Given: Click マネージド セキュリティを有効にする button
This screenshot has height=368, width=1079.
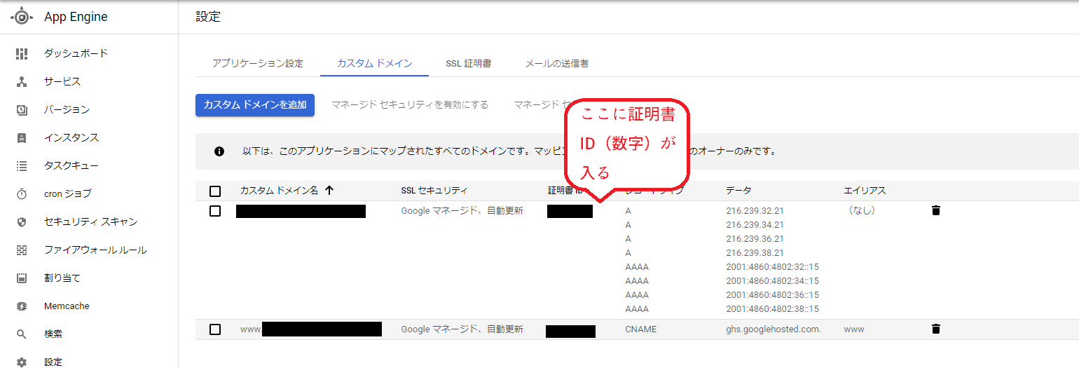Looking at the screenshot, I should pyautogui.click(x=410, y=104).
